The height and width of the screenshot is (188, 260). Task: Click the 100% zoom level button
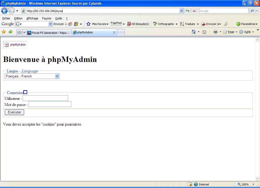[x=243, y=184]
